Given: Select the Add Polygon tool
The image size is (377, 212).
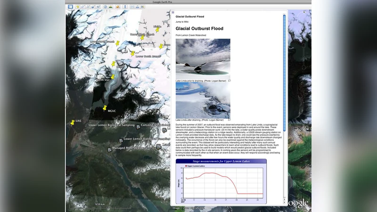Looking at the screenshot, I should coord(82,7).
